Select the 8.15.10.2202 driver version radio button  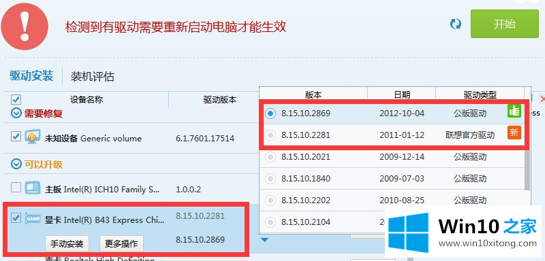(270, 201)
